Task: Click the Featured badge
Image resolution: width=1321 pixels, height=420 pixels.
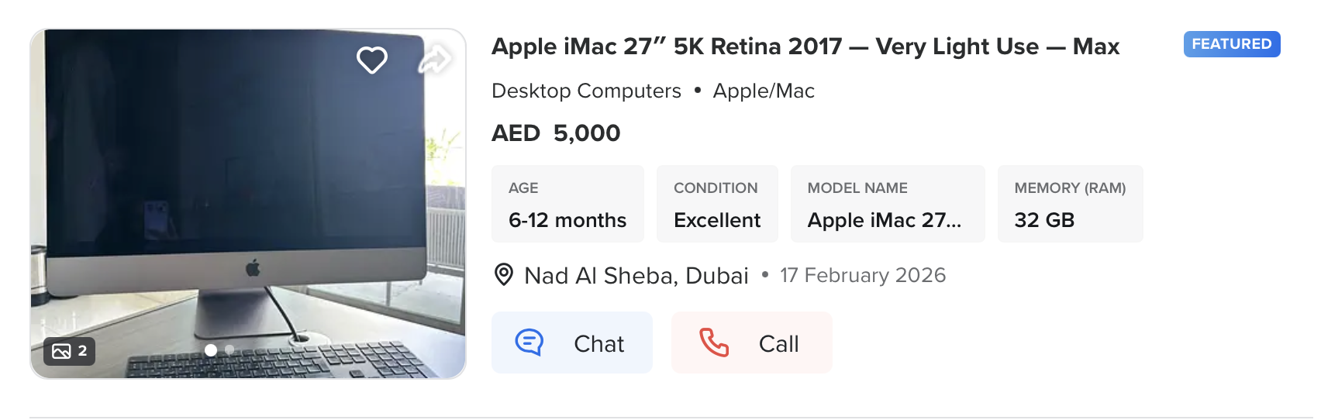Action: point(1231,44)
